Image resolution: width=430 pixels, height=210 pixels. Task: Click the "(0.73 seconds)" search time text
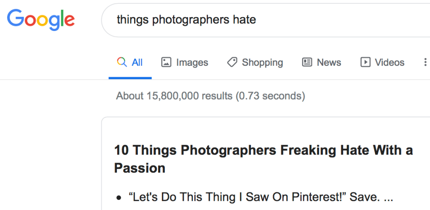270,96
